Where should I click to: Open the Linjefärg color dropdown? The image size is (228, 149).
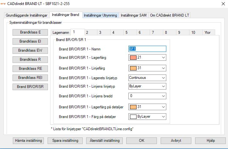147,68
